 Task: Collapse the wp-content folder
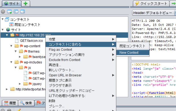coord(11,46)
